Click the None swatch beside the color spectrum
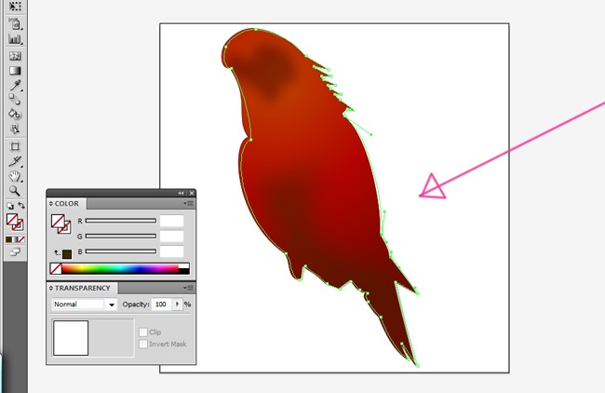 coord(56,269)
